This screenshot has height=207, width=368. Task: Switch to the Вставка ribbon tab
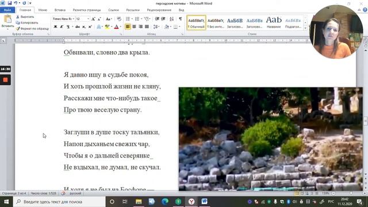(60, 10)
